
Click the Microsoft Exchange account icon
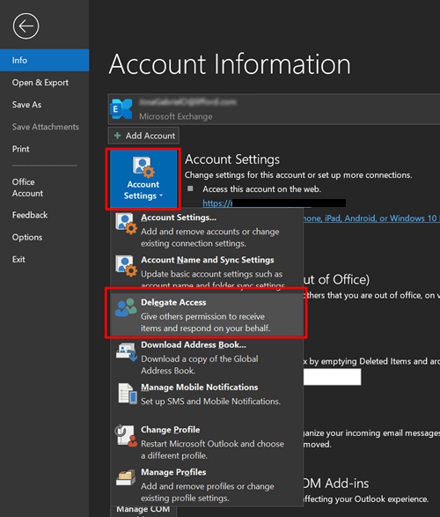pos(121,109)
